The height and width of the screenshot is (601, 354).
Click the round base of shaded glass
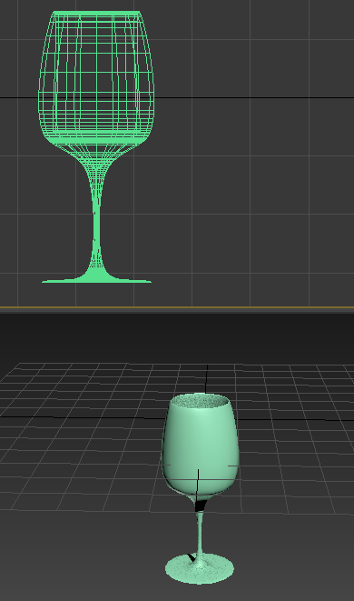tap(200, 569)
